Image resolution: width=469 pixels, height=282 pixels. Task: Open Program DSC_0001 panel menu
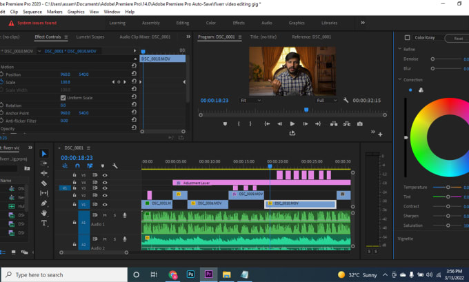pyautogui.click(x=239, y=37)
